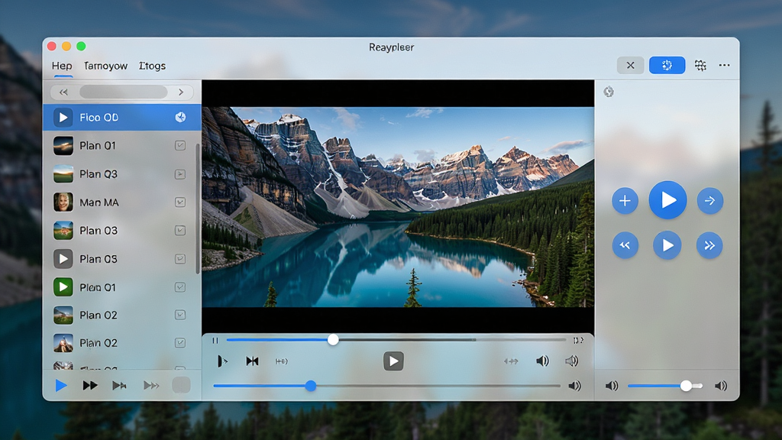Open the ellipsis more-options menu
782x440 pixels.
(724, 66)
